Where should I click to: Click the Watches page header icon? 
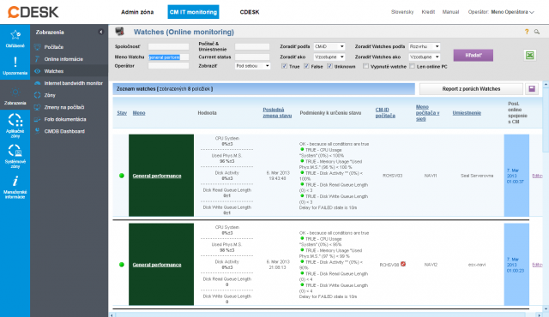coord(120,32)
